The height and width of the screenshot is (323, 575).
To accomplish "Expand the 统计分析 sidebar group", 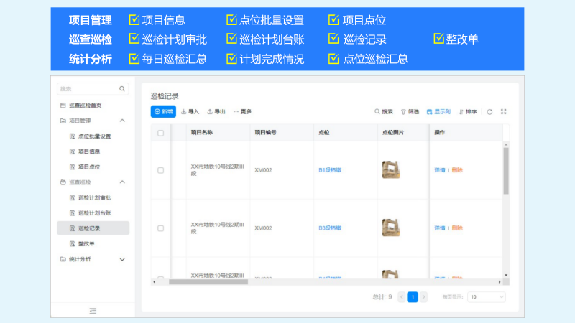I will pos(122,259).
